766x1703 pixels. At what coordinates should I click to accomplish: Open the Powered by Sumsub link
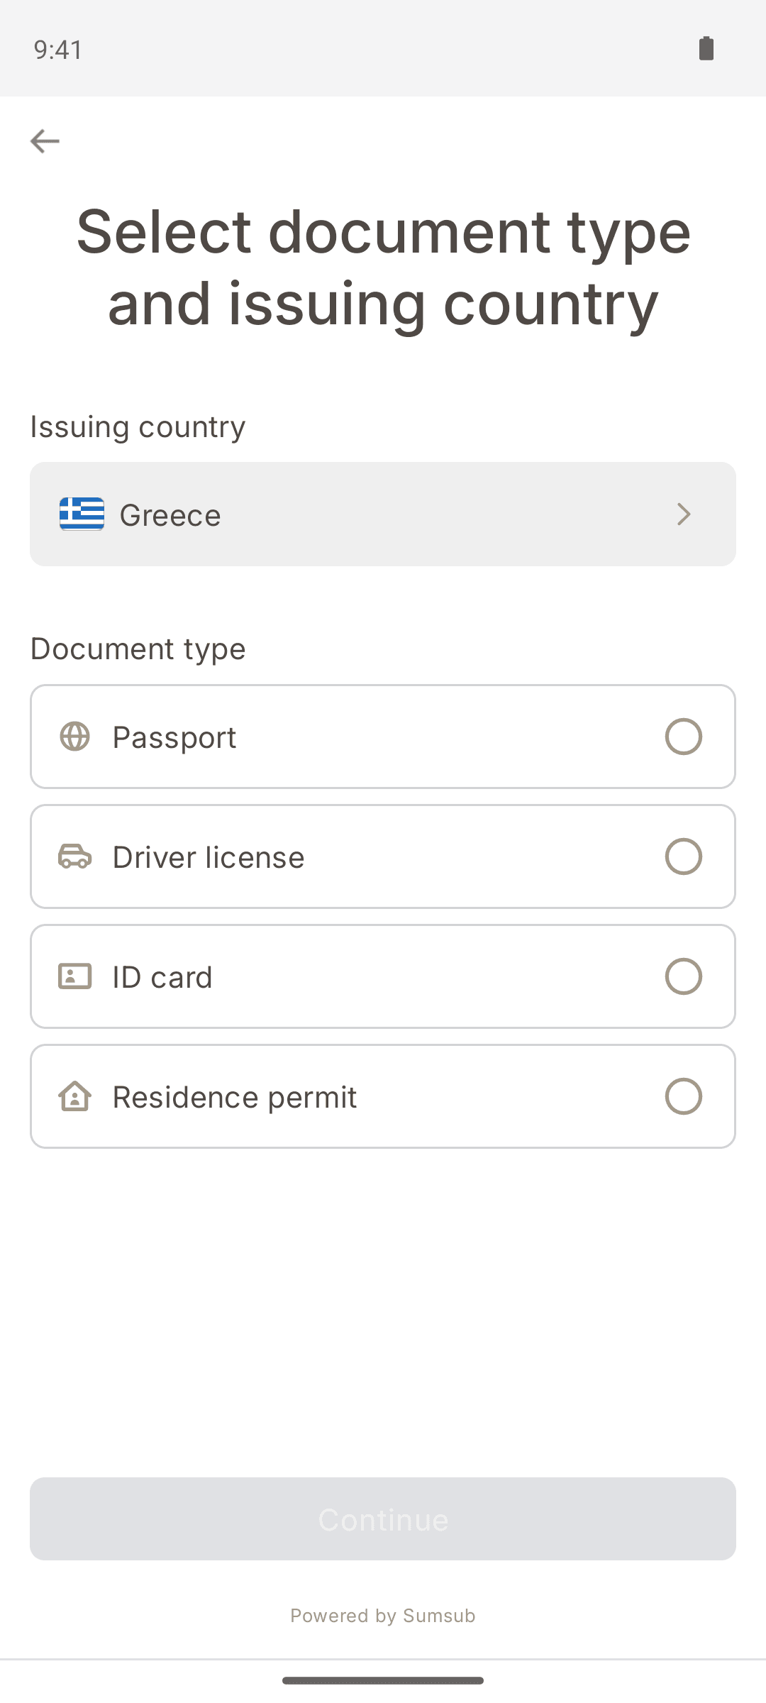pos(383,1616)
